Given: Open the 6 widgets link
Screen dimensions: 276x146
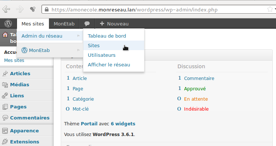Looking at the screenshot, I should pyautogui.click(x=123, y=124).
